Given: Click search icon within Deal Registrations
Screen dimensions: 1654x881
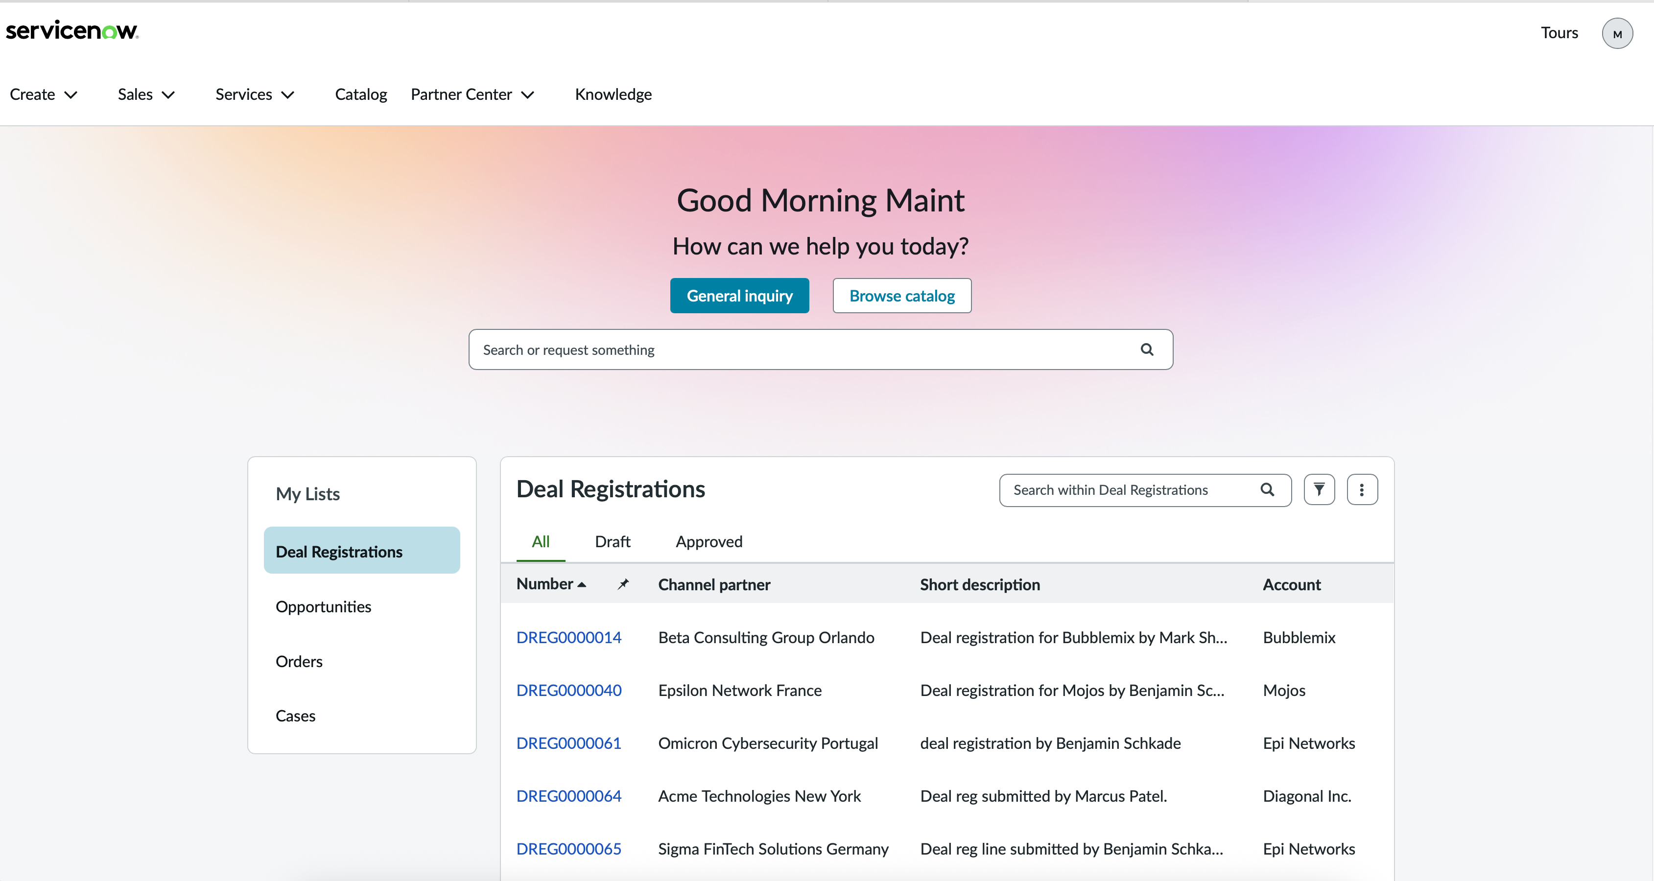Looking at the screenshot, I should tap(1267, 490).
